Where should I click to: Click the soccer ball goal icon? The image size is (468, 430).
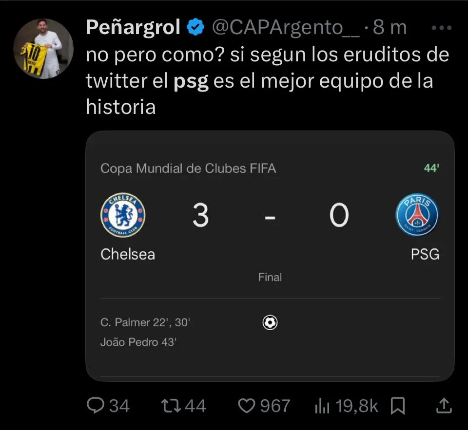tap(270, 322)
